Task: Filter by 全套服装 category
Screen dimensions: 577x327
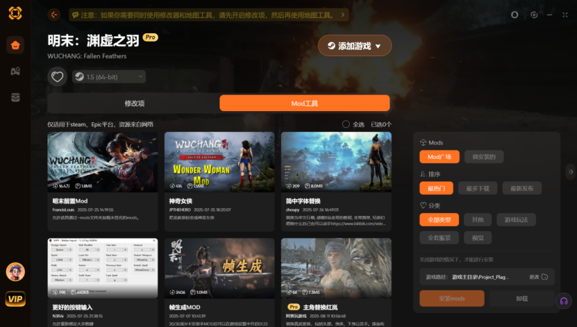Action: [440, 237]
